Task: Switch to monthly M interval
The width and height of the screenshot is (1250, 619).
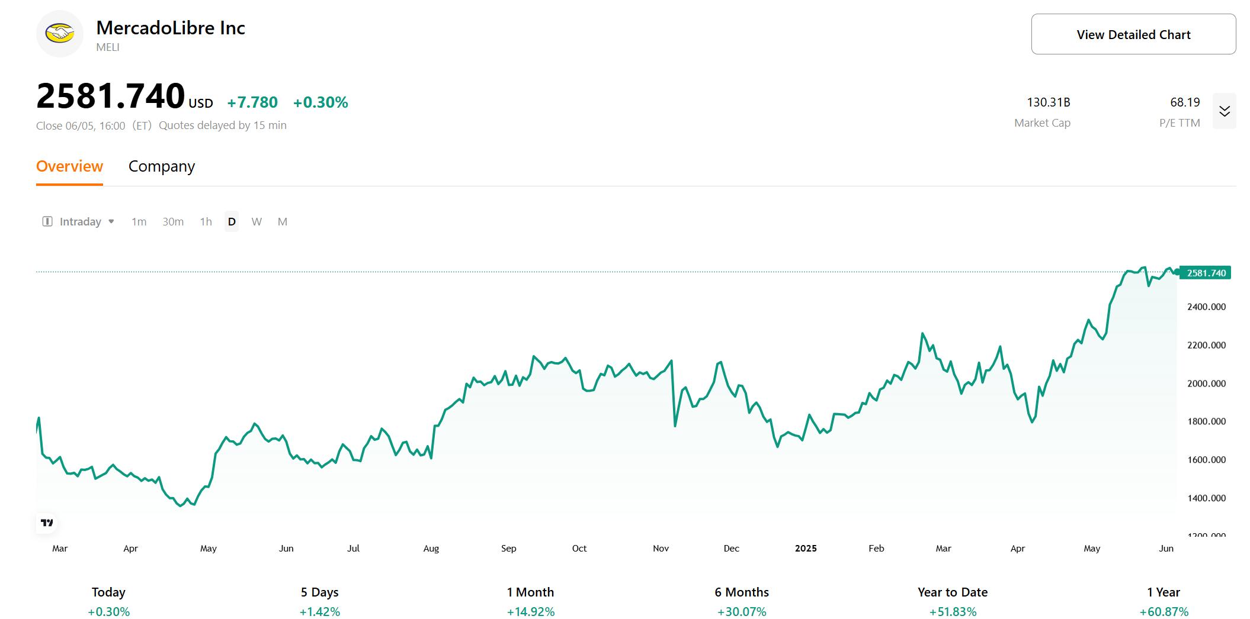Action: [x=283, y=221]
